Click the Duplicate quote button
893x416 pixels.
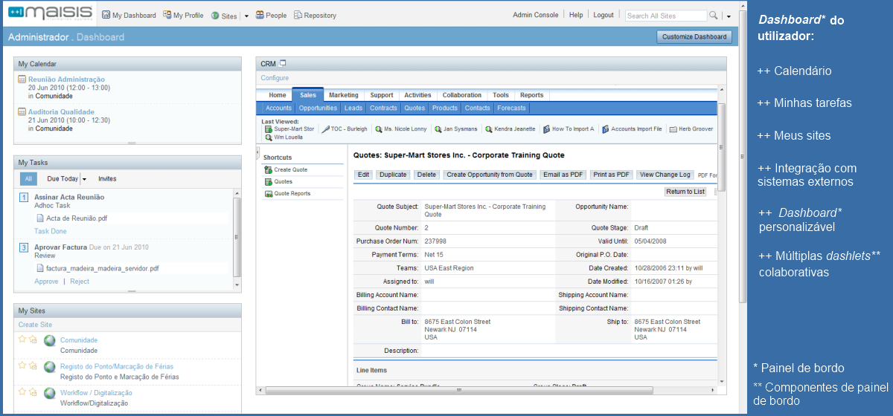[392, 175]
